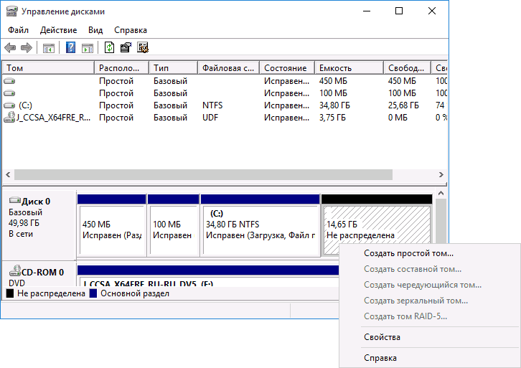Select the CD-ROM 0 drive icon
This screenshot has height=368, width=521.
point(15,271)
